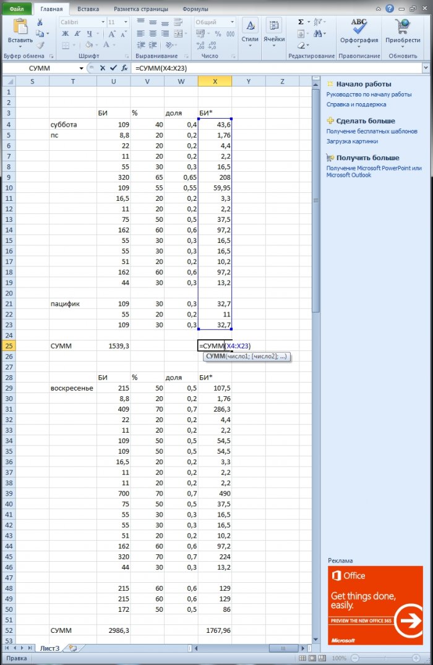Toggle bold Ж formatting
The height and width of the screenshot is (665, 433).
[65, 33]
